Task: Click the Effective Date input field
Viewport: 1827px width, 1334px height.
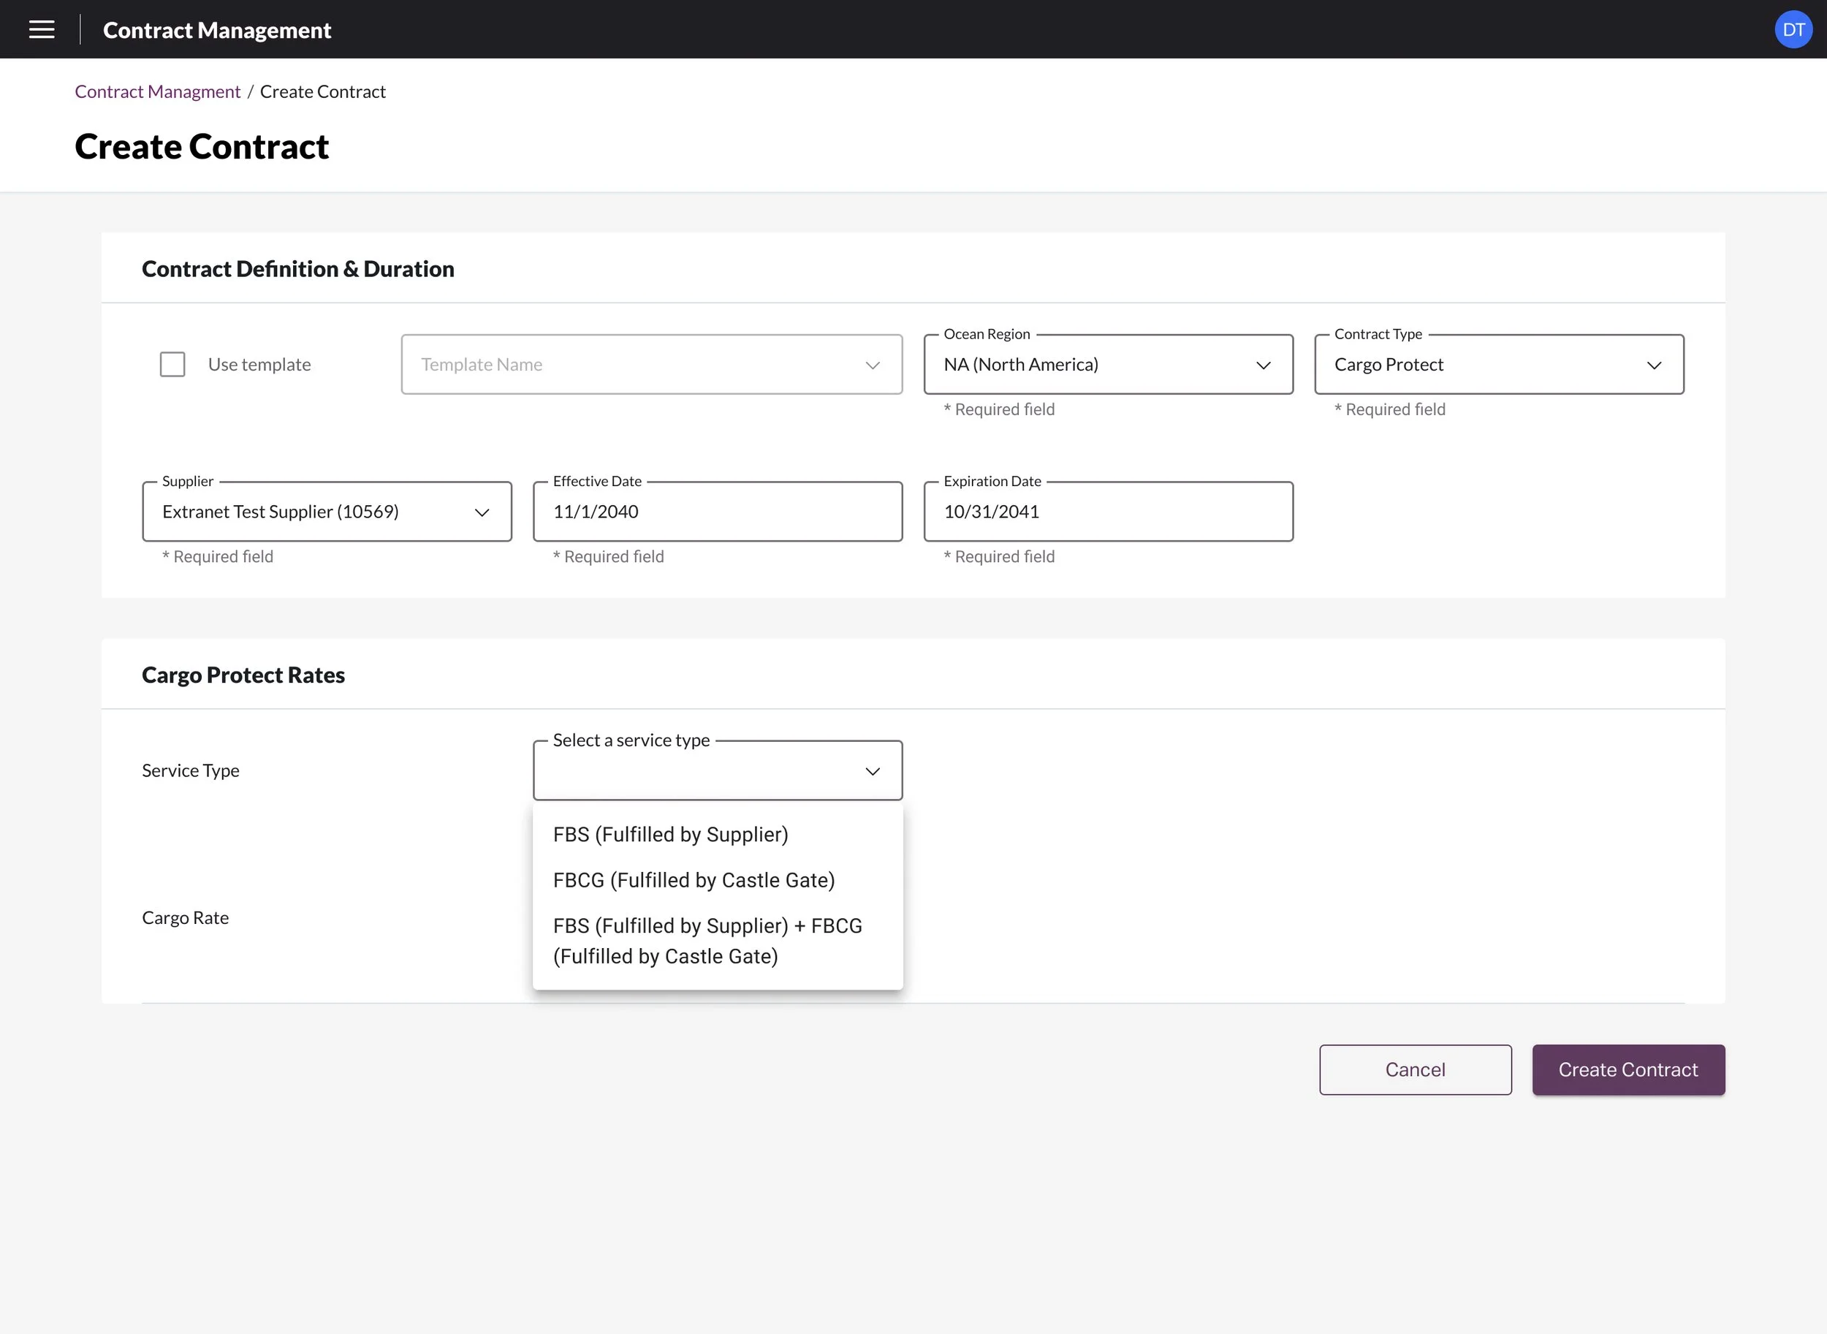Action: [717, 512]
